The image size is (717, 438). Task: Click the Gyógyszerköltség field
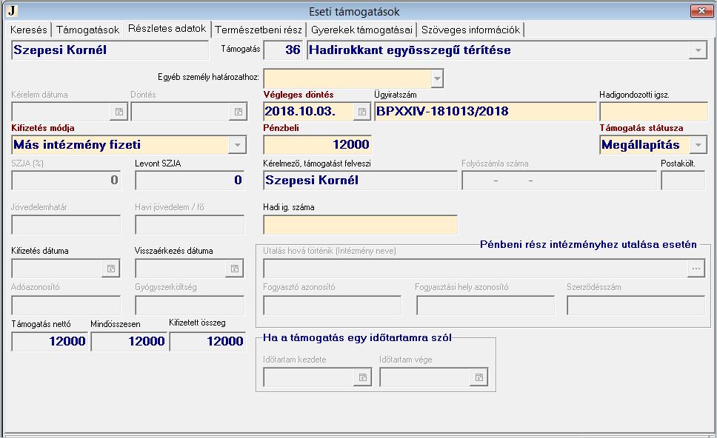[x=190, y=305]
